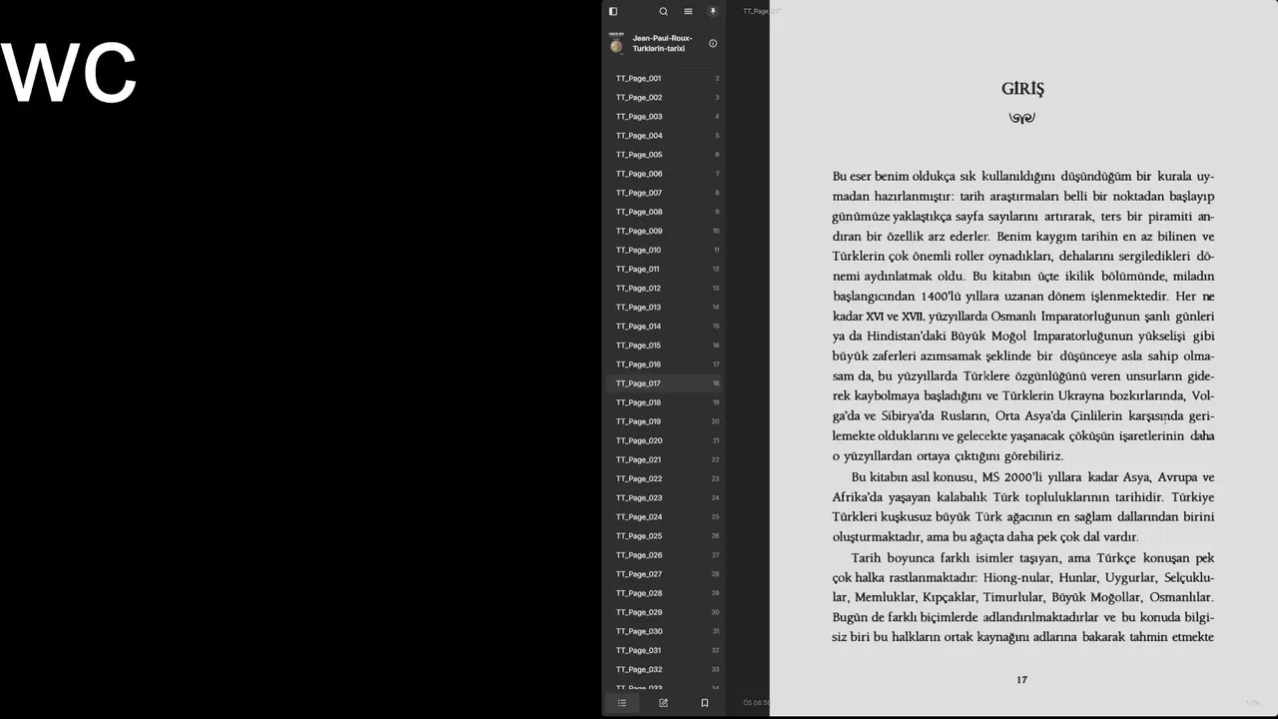This screenshot has width=1278, height=719.
Task: Go to TT_Page_009 in contents
Action: click(x=664, y=231)
